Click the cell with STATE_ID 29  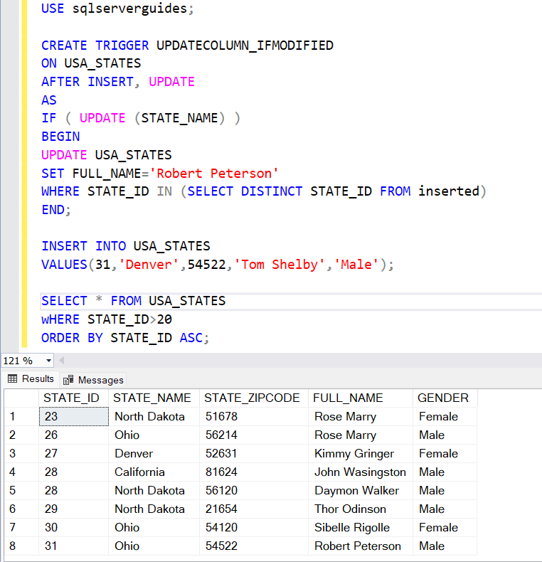coord(73,509)
